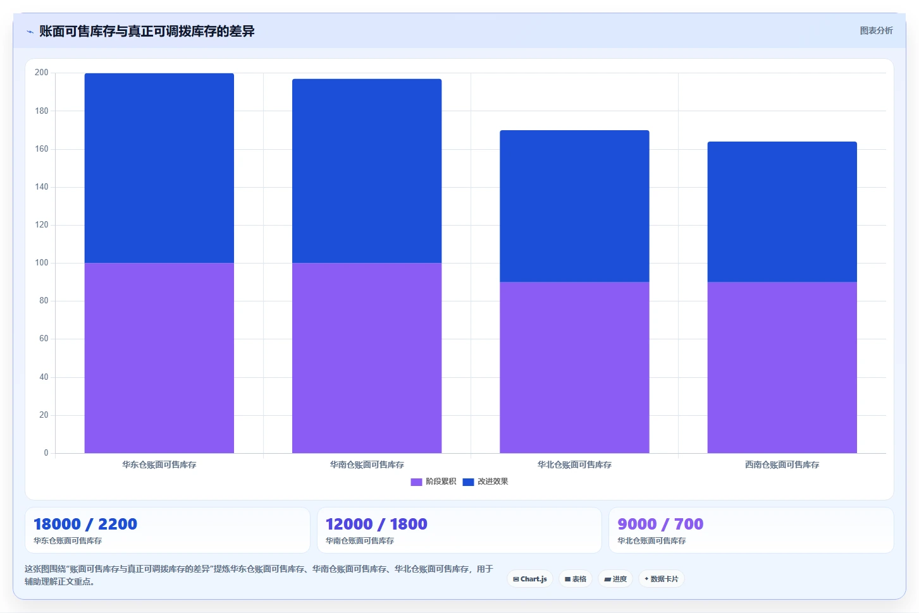Viewport: 919px width, 613px height.
Task: Toggle the 改进效果 legend swatch
Action: point(468,482)
